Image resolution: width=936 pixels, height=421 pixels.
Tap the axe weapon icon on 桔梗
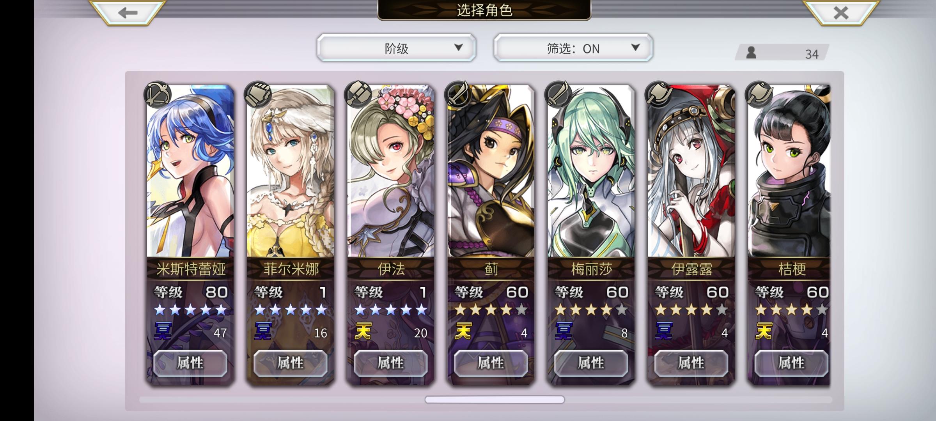tap(759, 94)
